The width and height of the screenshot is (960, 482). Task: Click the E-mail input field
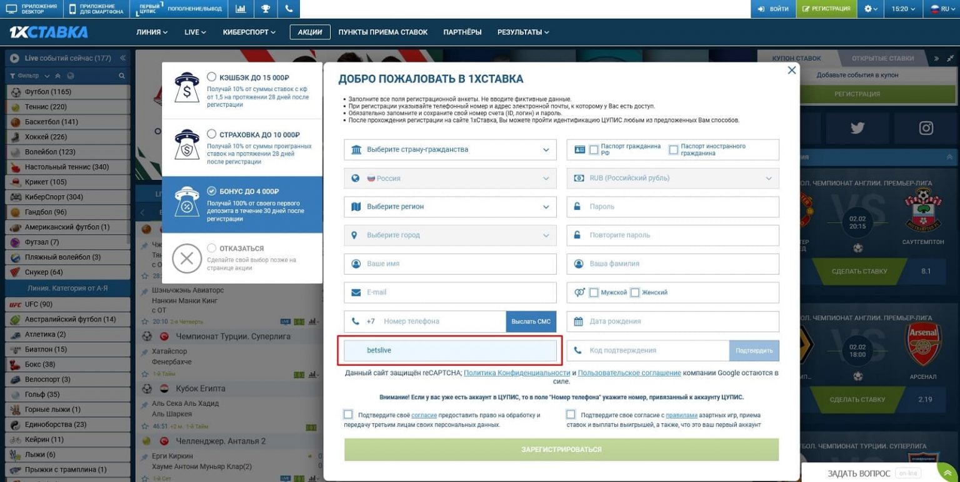pyautogui.click(x=450, y=292)
